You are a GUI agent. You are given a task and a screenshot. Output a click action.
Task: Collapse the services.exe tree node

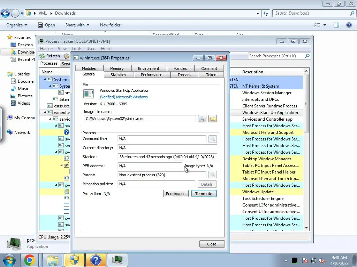50,119
